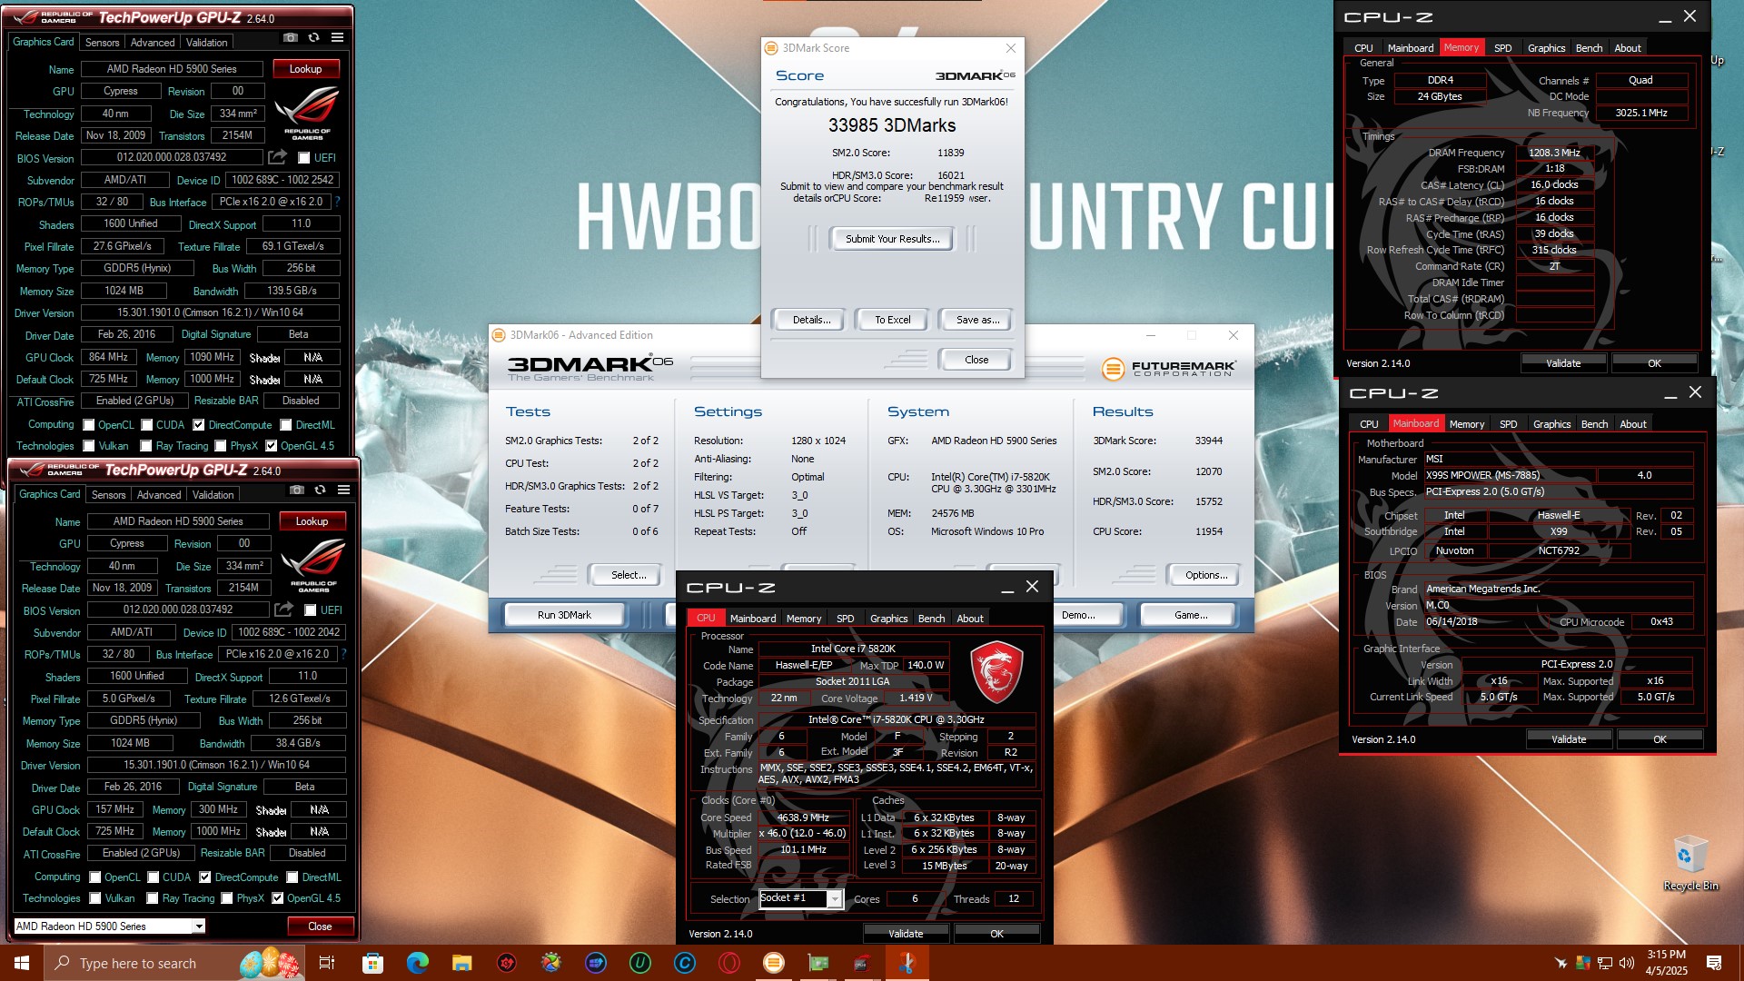Toggle UEFI checkbox in lower GPU-Z window

pos(311,610)
